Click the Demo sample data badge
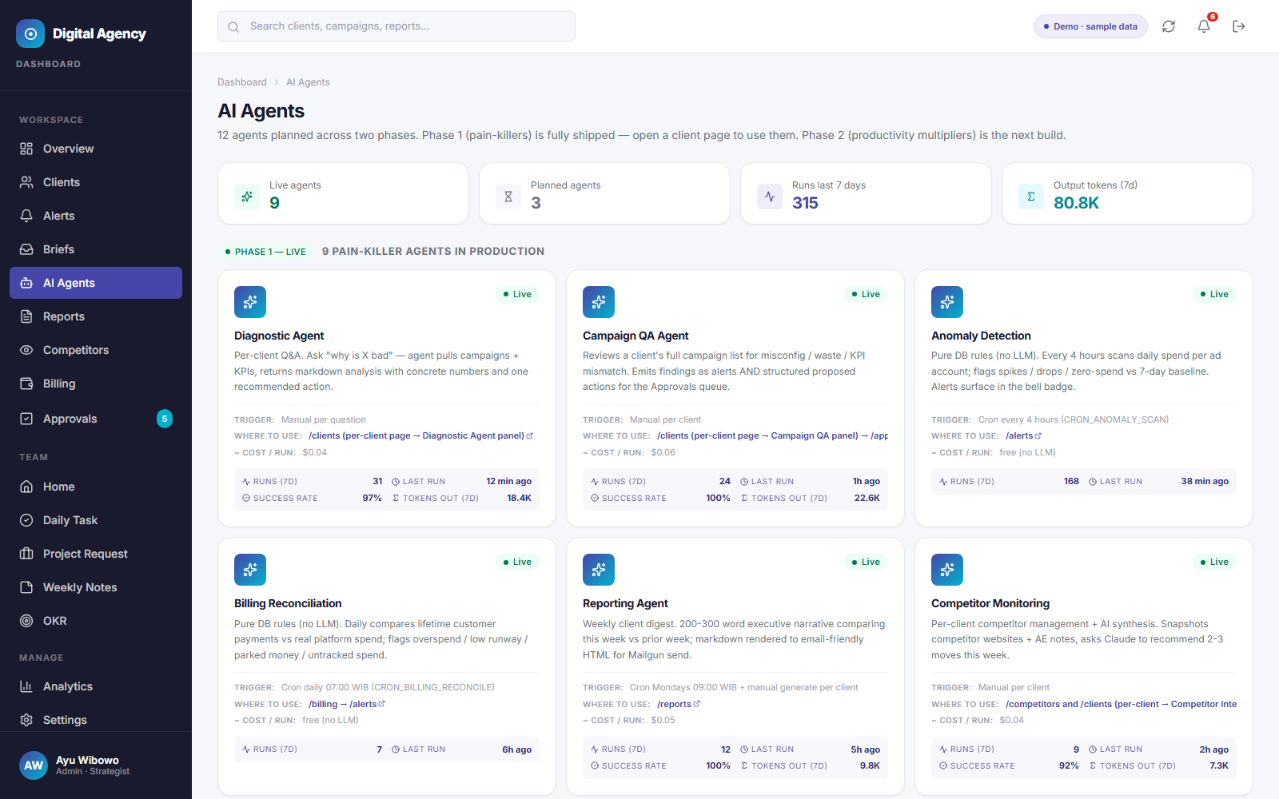This screenshot has height=799, width=1279. click(x=1090, y=26)
